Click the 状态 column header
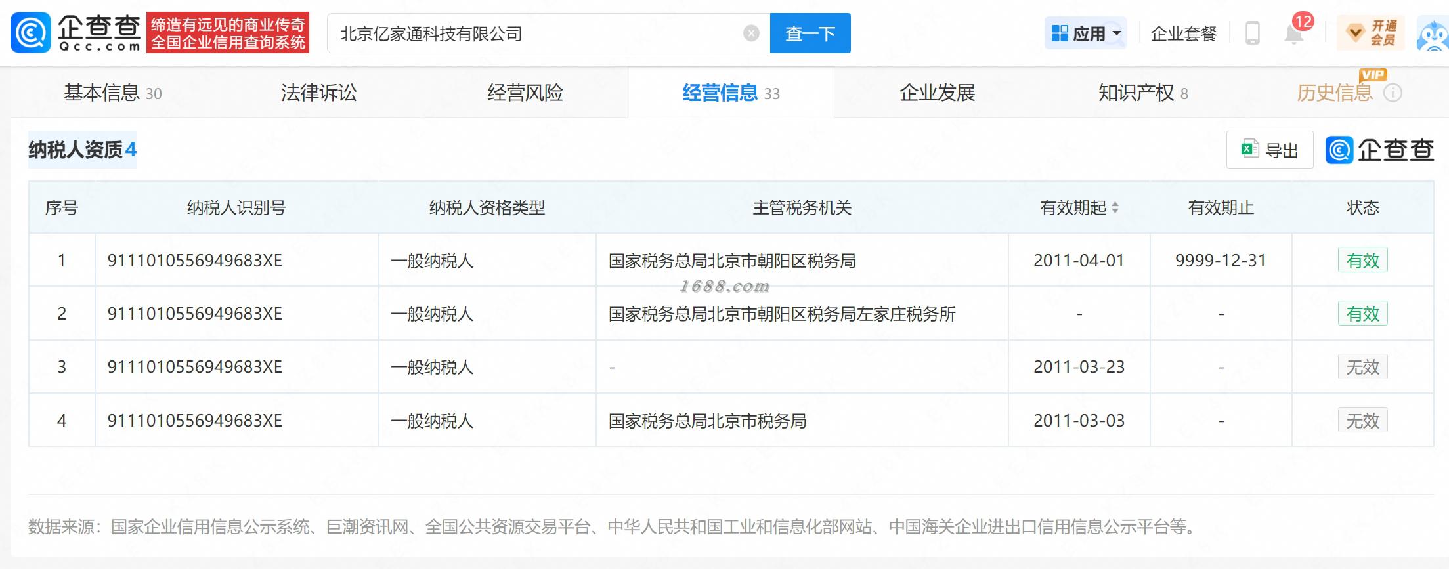 click(x=1363, y=208)
